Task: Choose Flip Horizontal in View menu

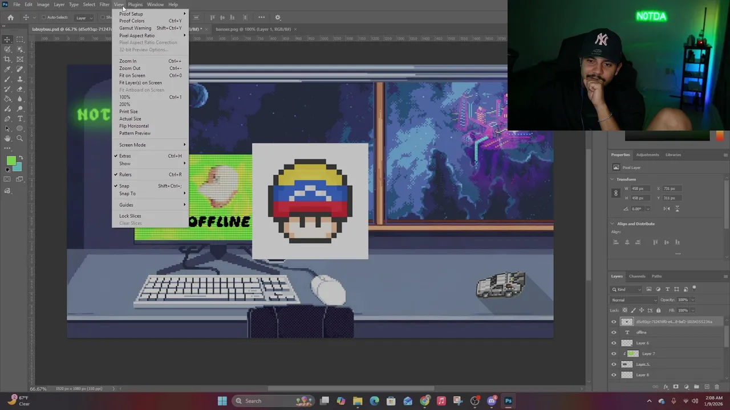Action: 150,126
